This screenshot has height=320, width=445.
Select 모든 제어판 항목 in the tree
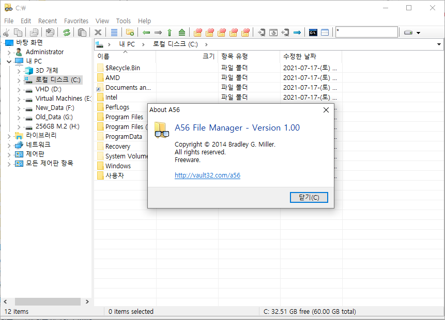click(50, 164)
